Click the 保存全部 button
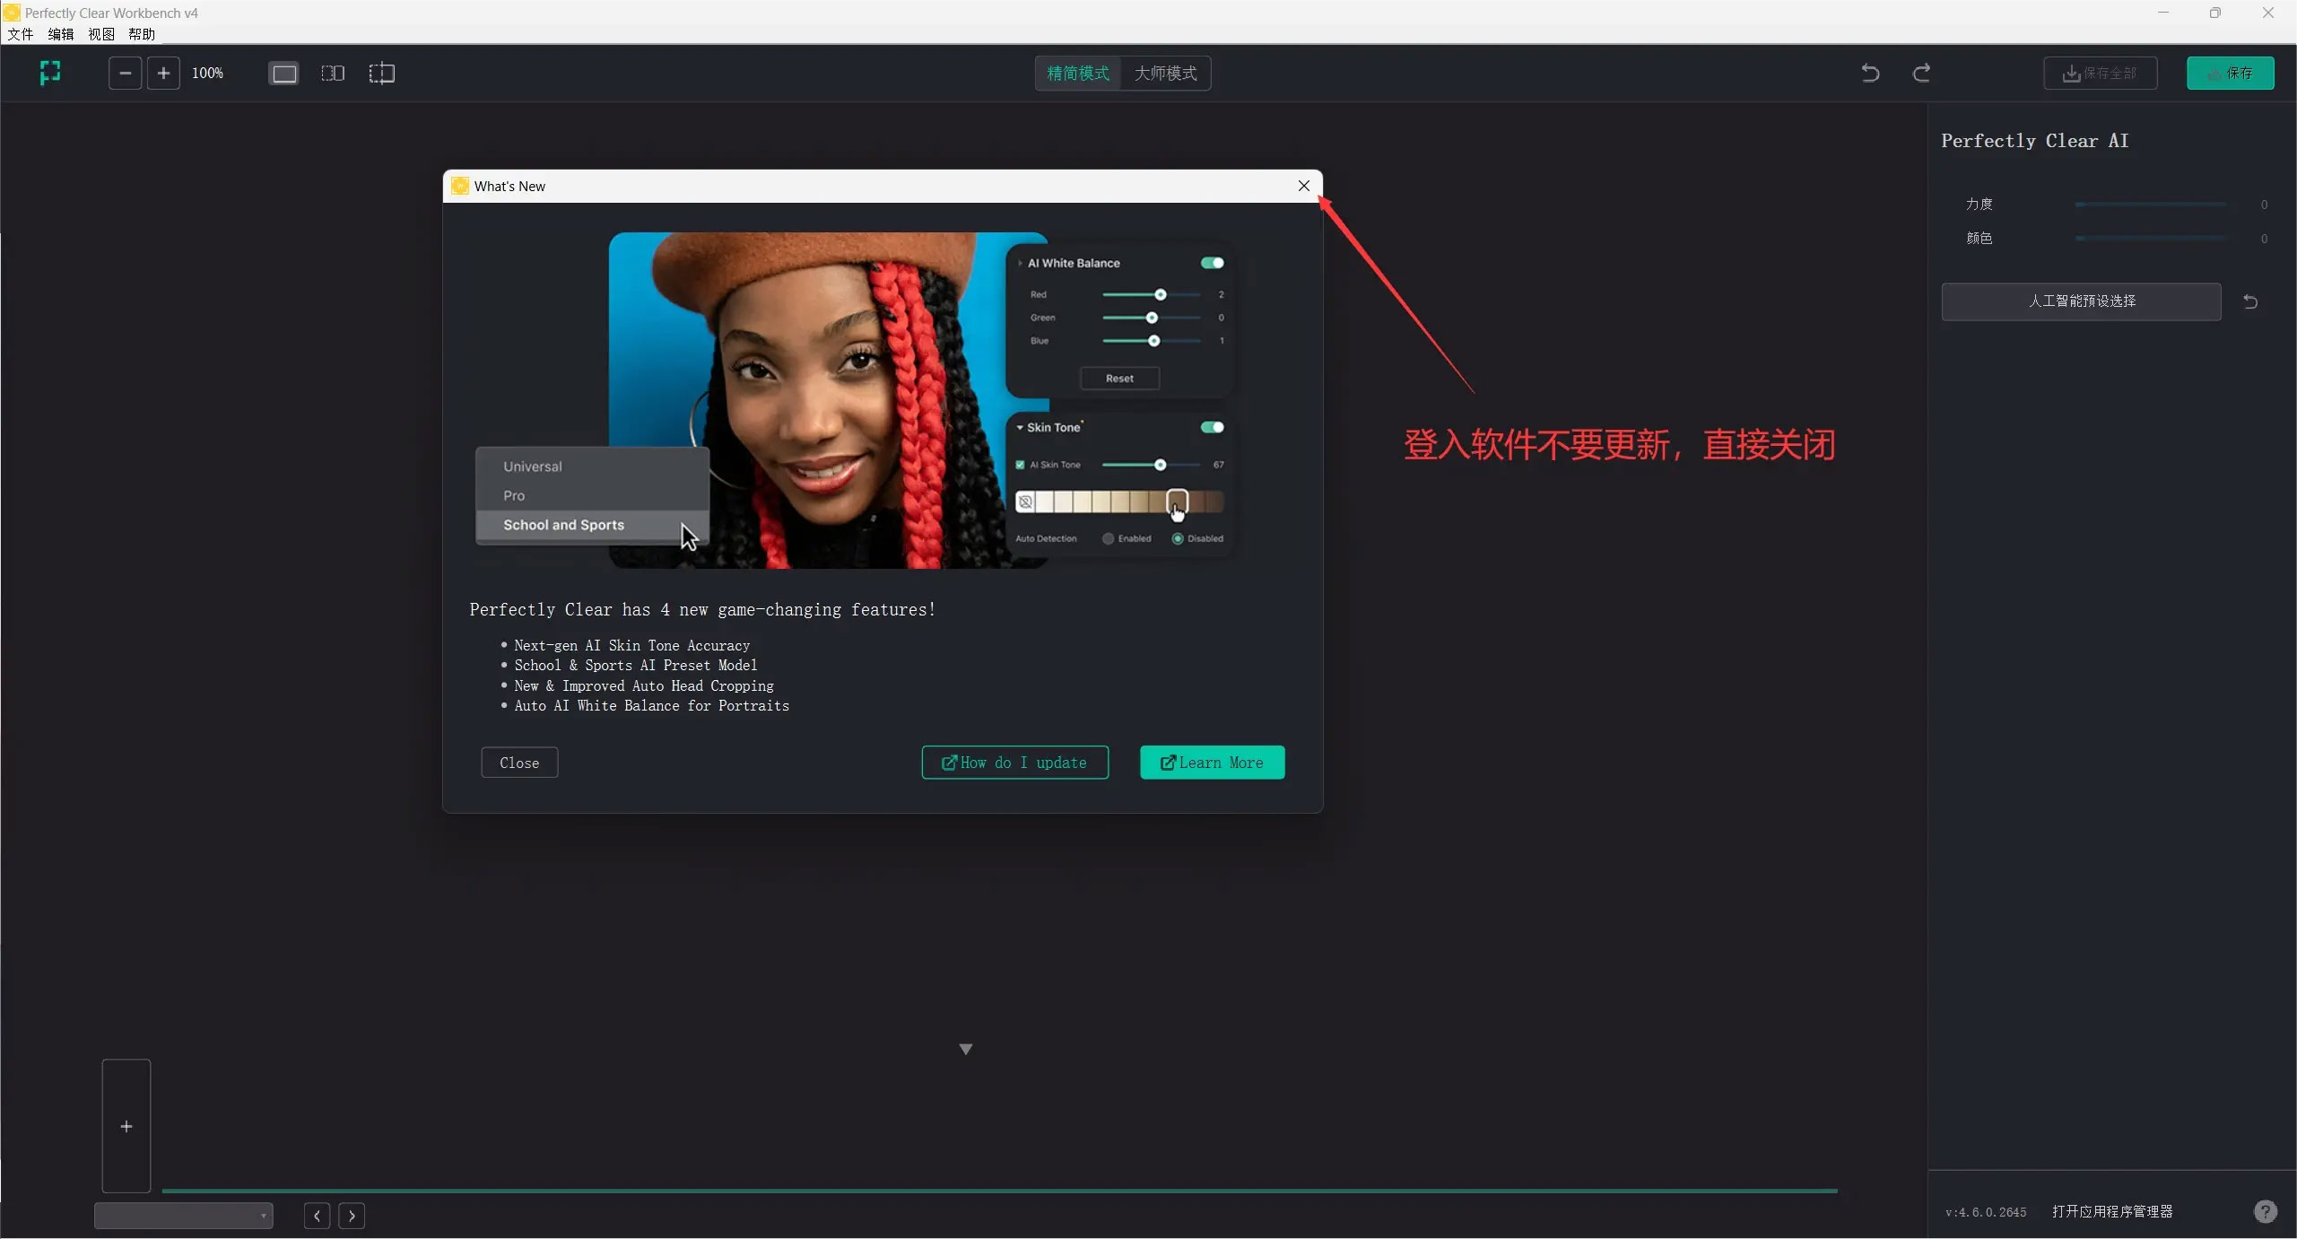The height and width of the screenshot is (1239, 2297). pos(2101,74)
